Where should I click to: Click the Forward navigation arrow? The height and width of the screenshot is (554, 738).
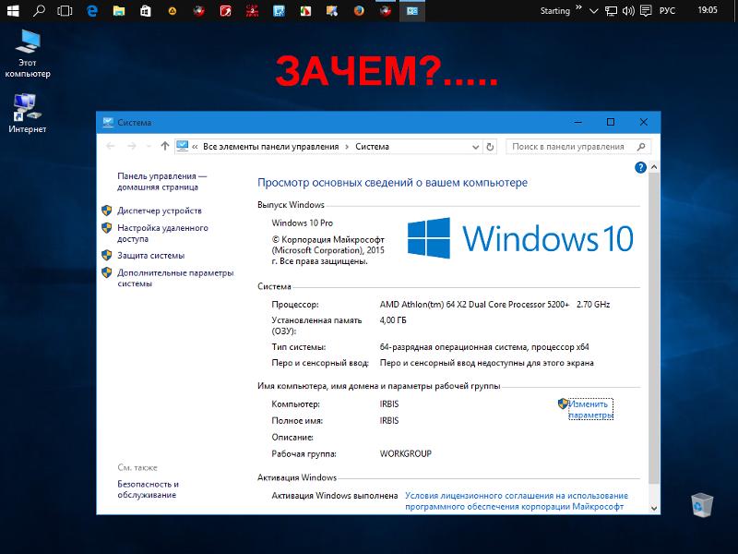132,147
